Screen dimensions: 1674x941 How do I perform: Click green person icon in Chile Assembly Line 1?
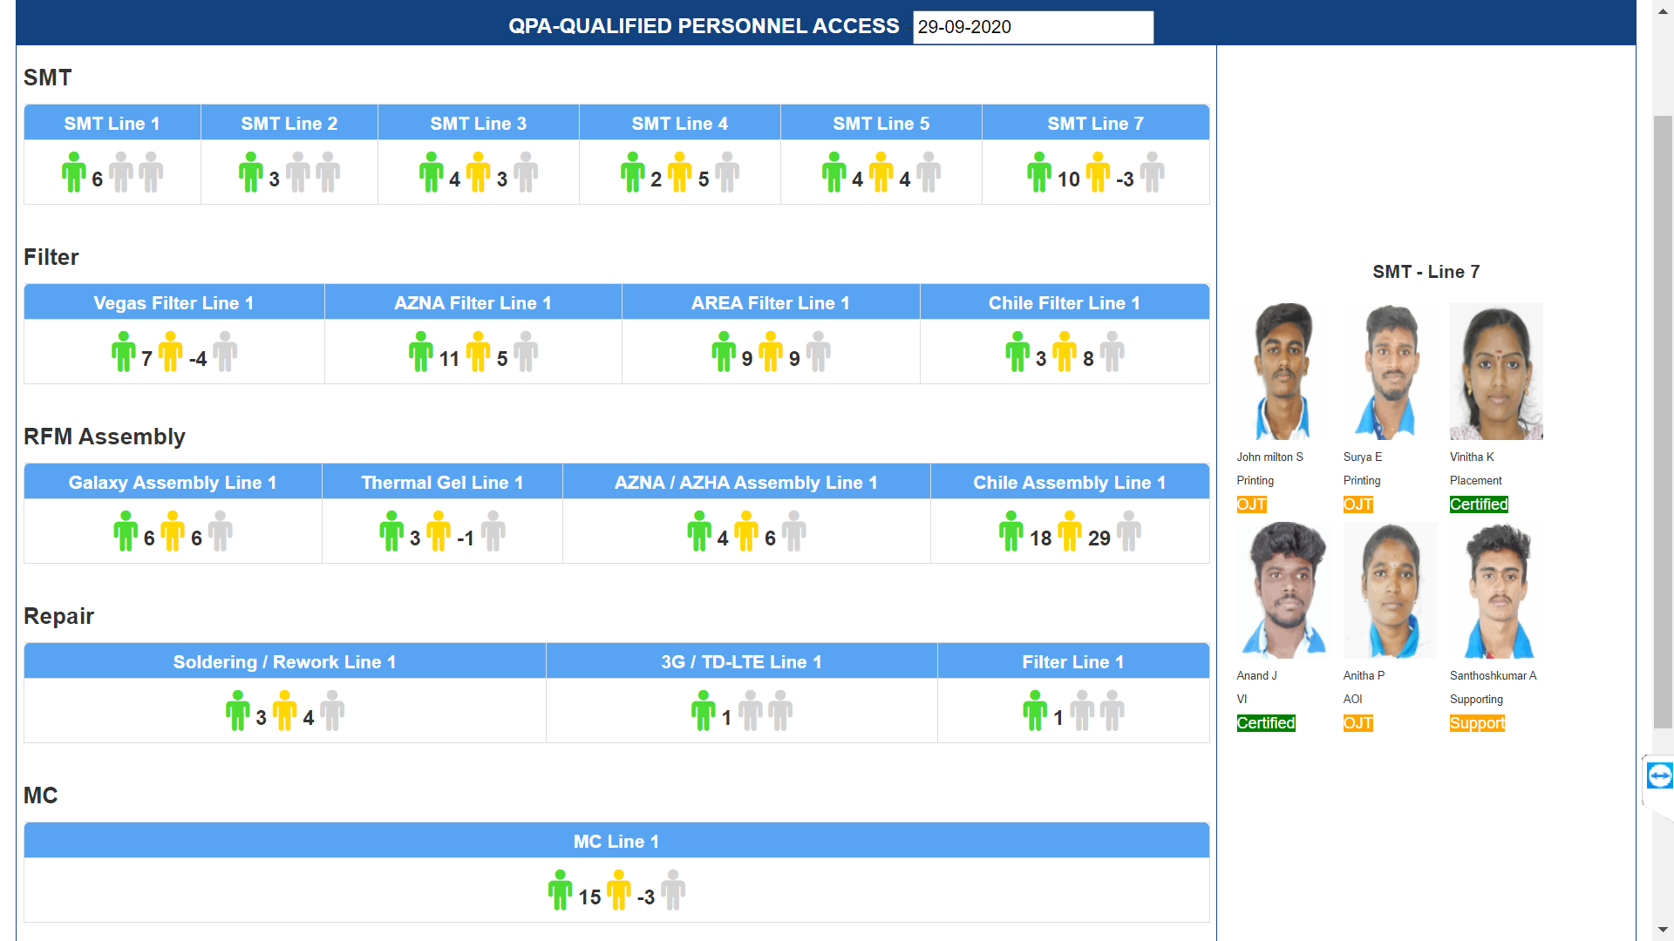[x=1011, y=531]
